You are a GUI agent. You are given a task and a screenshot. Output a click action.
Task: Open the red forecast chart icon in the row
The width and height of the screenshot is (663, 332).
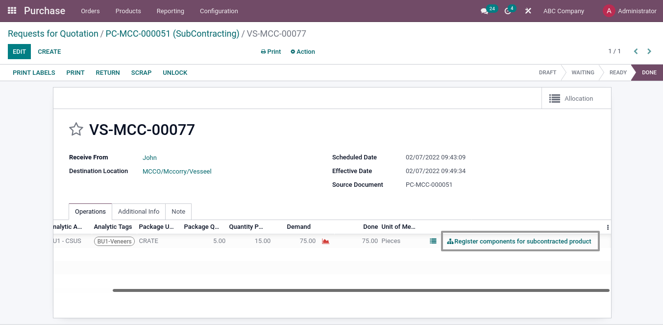[x=325, y=241]
